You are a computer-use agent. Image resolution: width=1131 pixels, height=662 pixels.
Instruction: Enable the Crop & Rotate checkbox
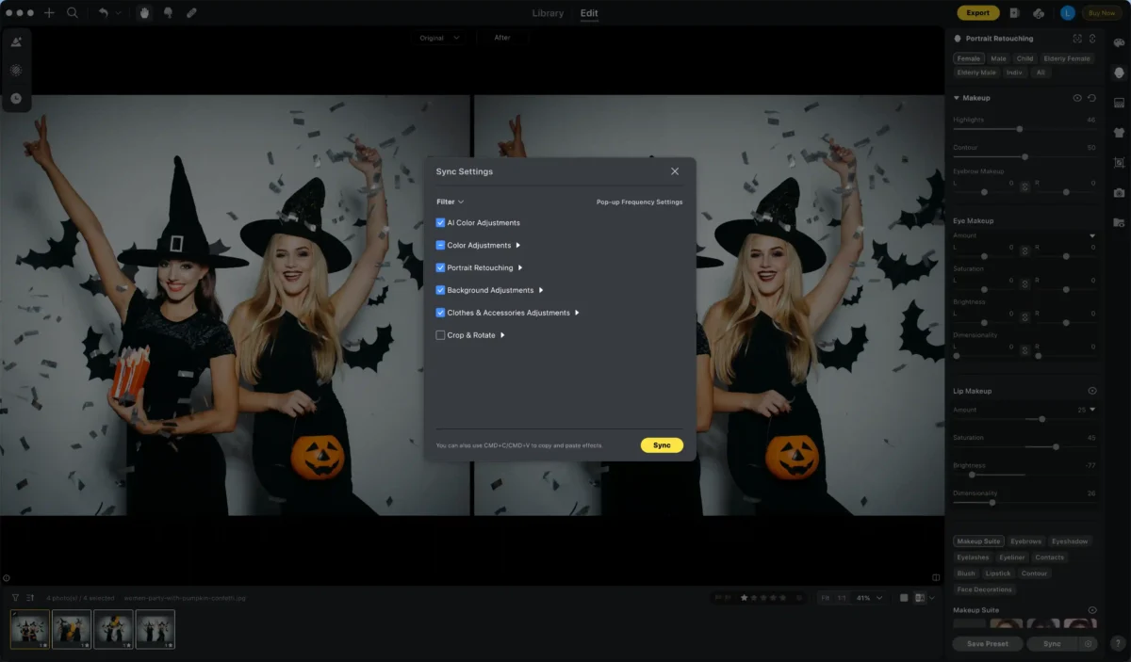[x=440, y=335]
